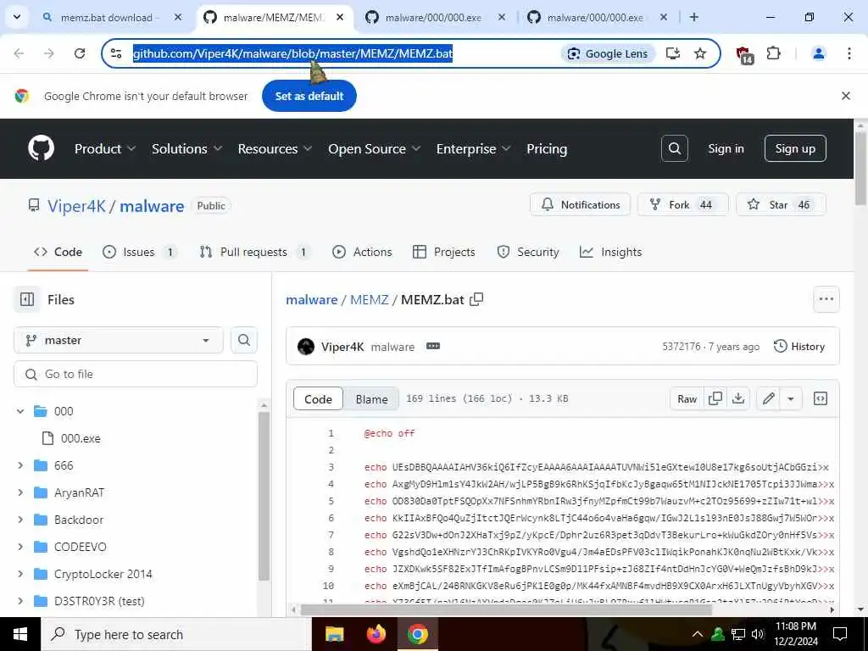Download the raw file icon
The image size is (868, 651).
pos(738,398)
